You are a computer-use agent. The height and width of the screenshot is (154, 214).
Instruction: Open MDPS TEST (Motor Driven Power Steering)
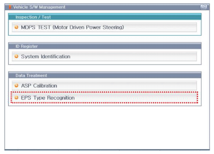(104, 27)
